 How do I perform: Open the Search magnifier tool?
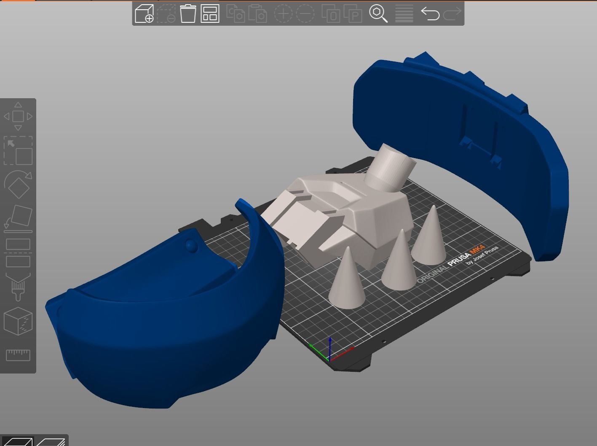pyautogui.click(x=378, y=13)
